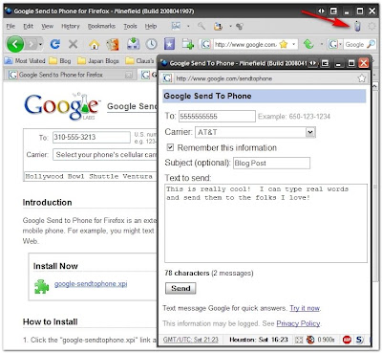Click the orange icon next to Home
Viewport: 382px width, 353px height.
tap(113, 44)
